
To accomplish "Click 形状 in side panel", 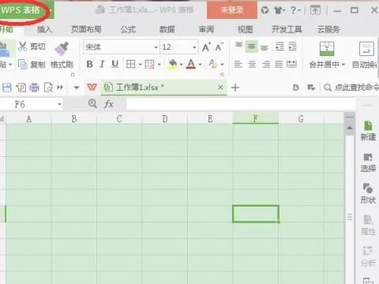I will point(368,194).
